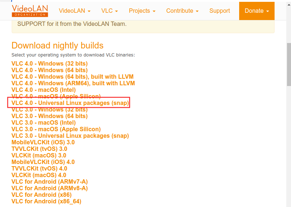This screenshot has height=207, width=291.
Task: Click the VideoLAN Organization logo
Action: tap(30, 11)
